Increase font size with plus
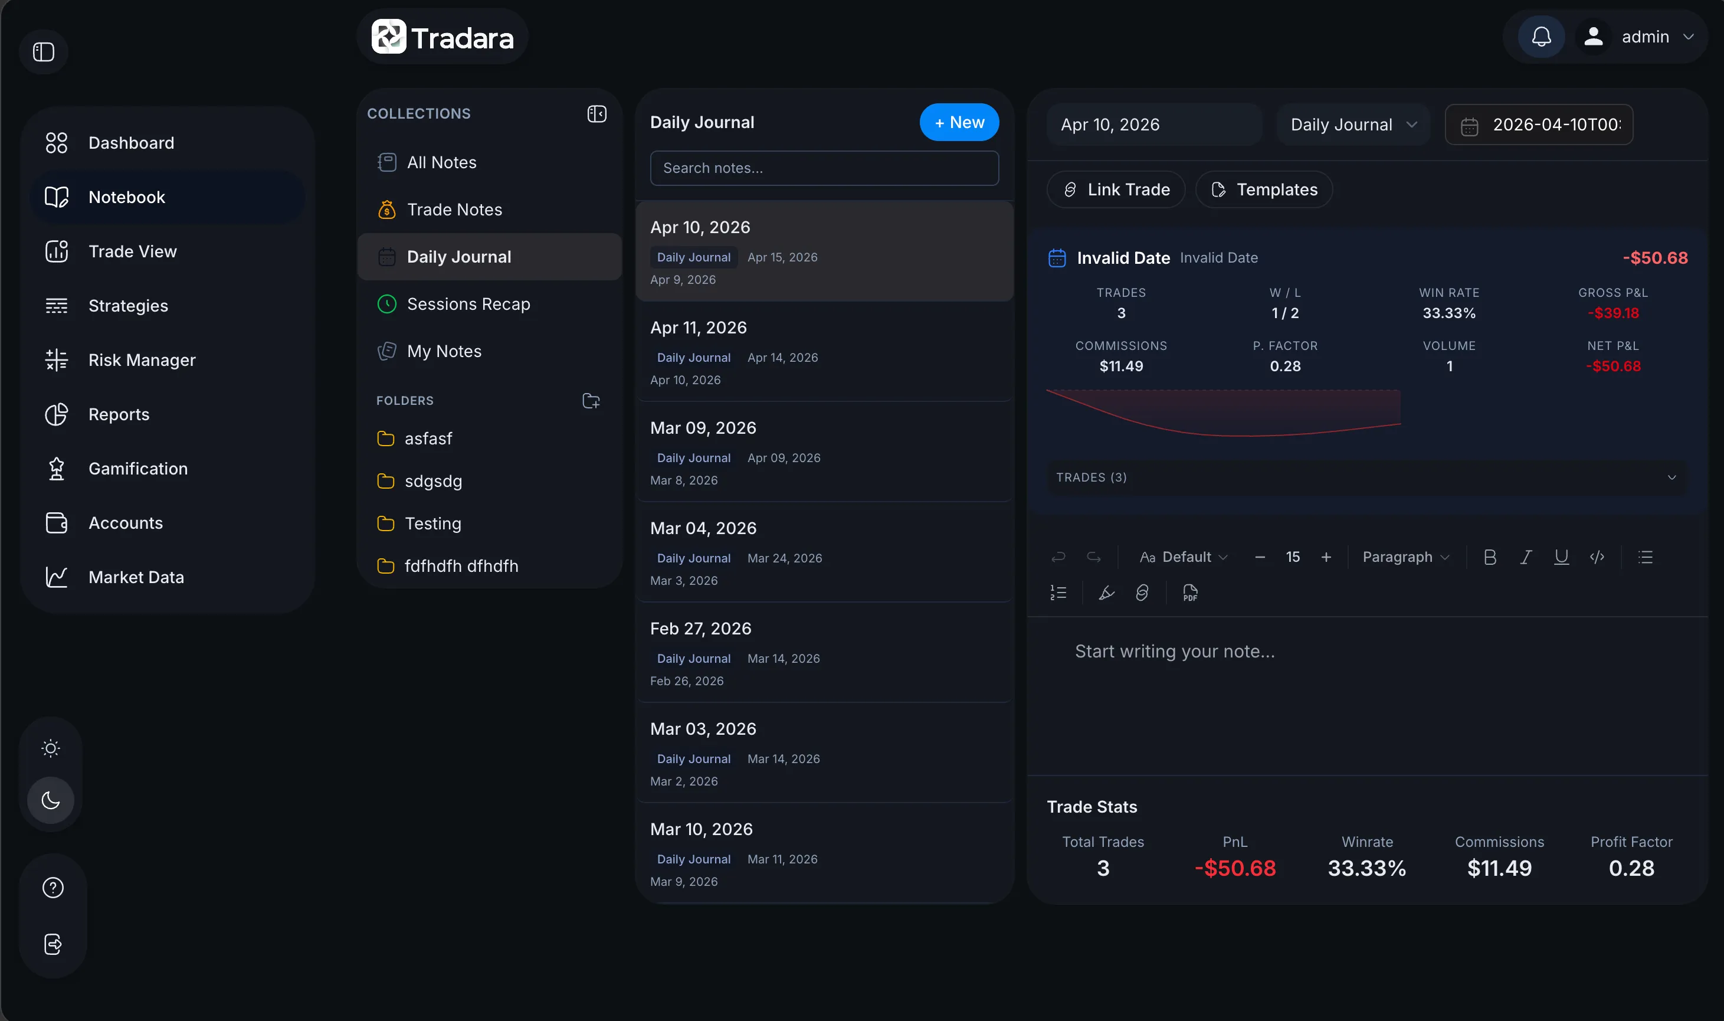Viewport: 1724px width, 1021px height. [x=1326, y=557]
